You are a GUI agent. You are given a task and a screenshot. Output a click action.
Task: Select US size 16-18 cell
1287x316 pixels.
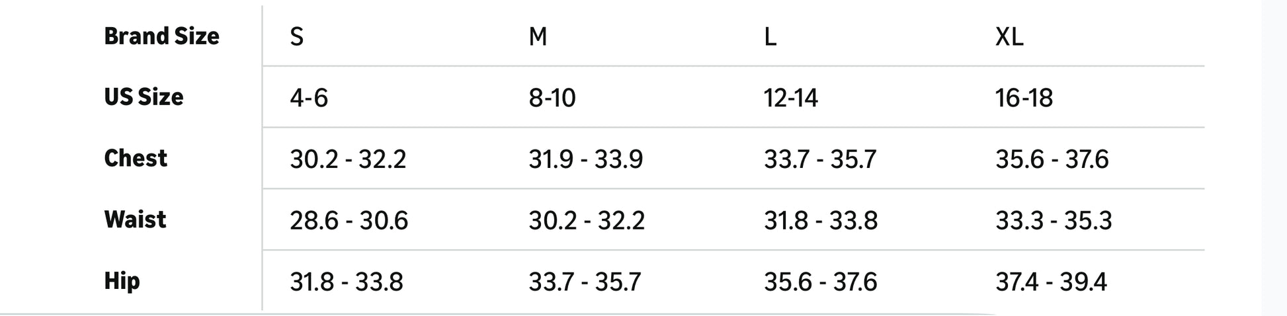click(x=1024, y=98)
